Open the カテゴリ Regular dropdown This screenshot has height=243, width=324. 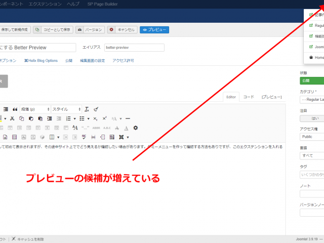(x=312, y=100)
